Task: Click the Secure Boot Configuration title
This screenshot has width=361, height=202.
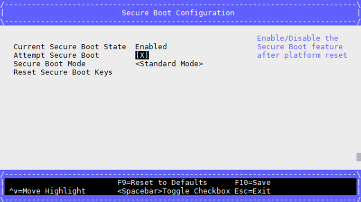Action: [178, 13]
